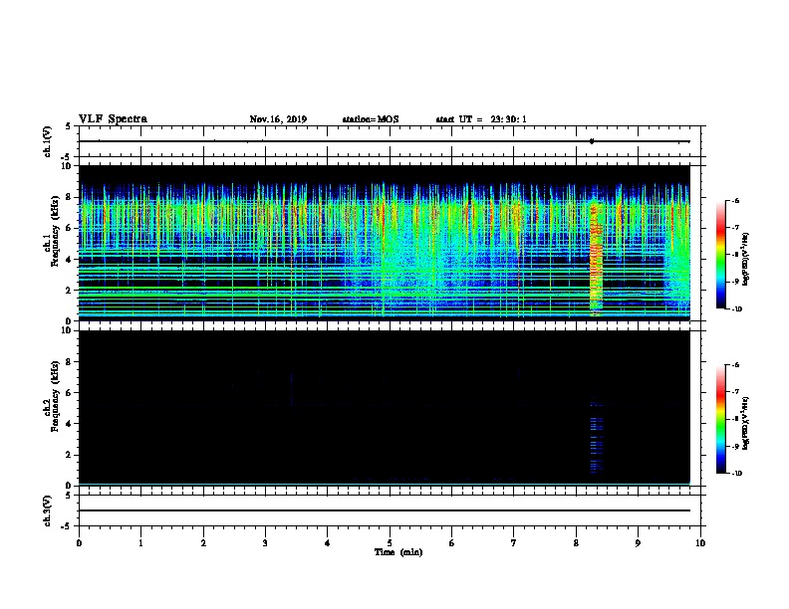Select the date text "Nov.16, 2019"
The width and height of the screenshot is (789, 609).
[278, 119]
